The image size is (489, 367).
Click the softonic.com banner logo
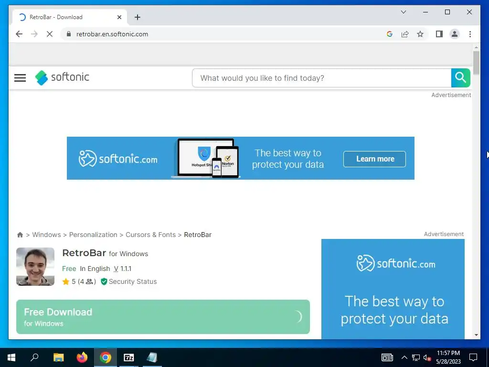(118, 159)
